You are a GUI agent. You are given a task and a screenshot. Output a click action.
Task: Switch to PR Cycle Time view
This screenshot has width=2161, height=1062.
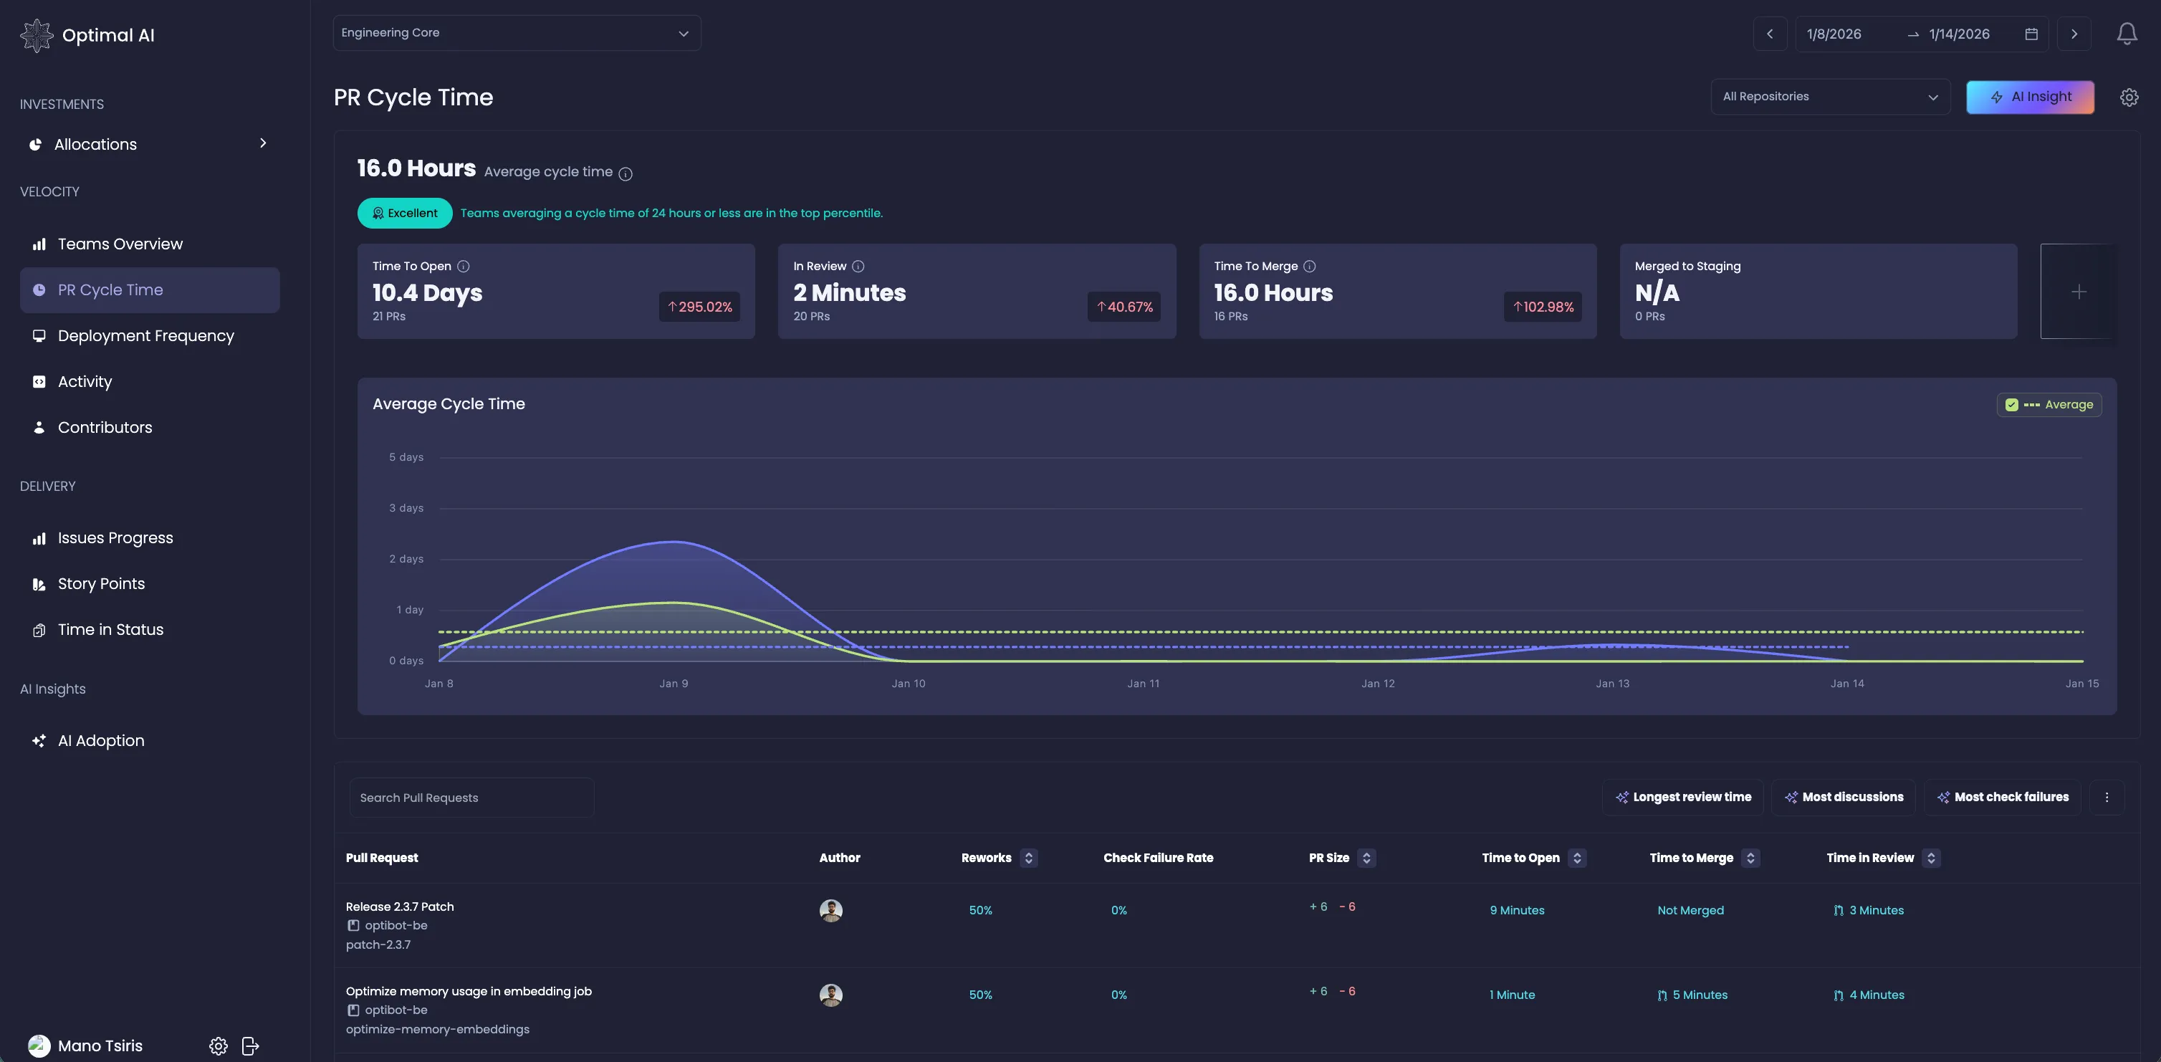coord(110,290)
